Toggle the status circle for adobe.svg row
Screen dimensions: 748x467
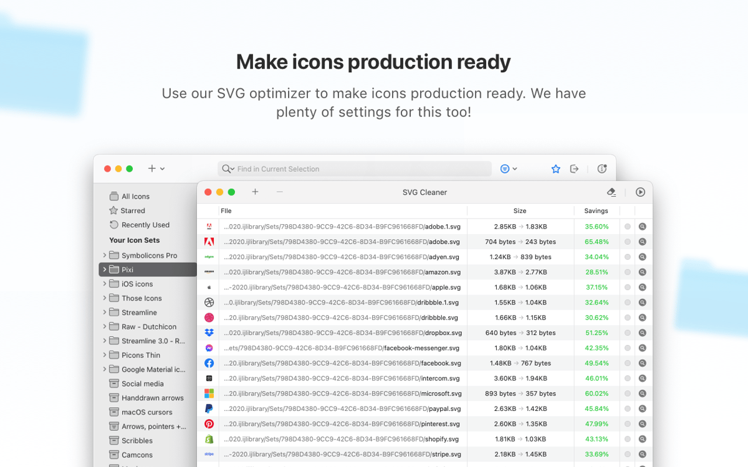628,242
